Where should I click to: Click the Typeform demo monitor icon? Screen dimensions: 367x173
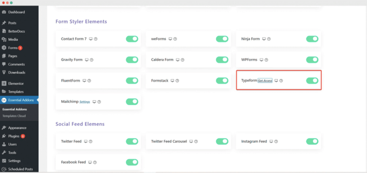tap(276, 81)
